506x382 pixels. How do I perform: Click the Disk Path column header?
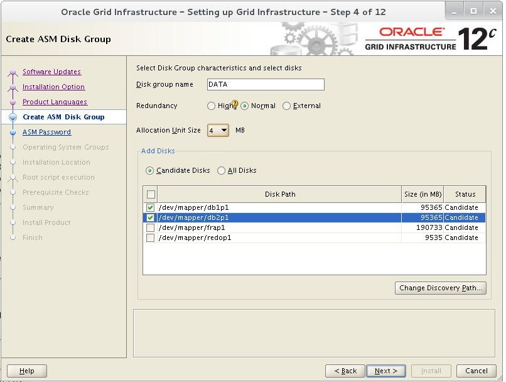coord(280,194)
